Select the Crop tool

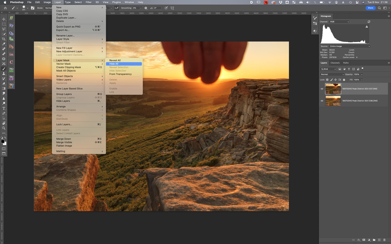click(x=4, y=39)
